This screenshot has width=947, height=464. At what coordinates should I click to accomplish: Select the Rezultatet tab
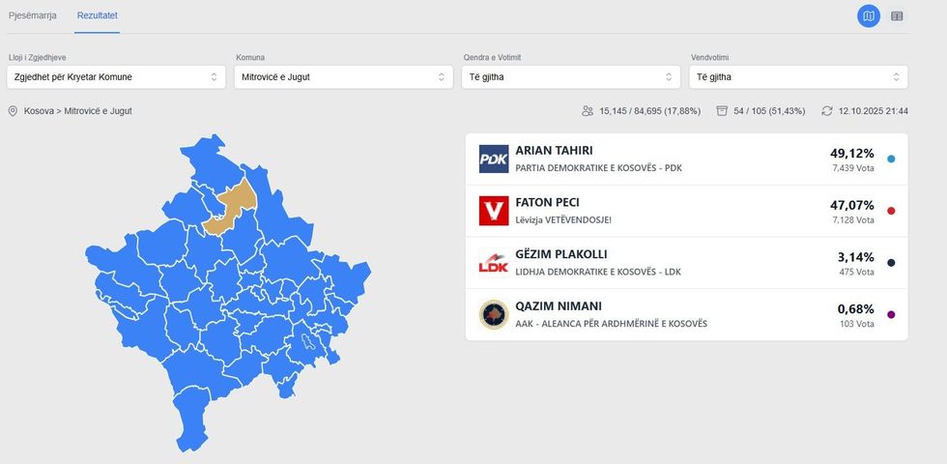tap(98, 15)
